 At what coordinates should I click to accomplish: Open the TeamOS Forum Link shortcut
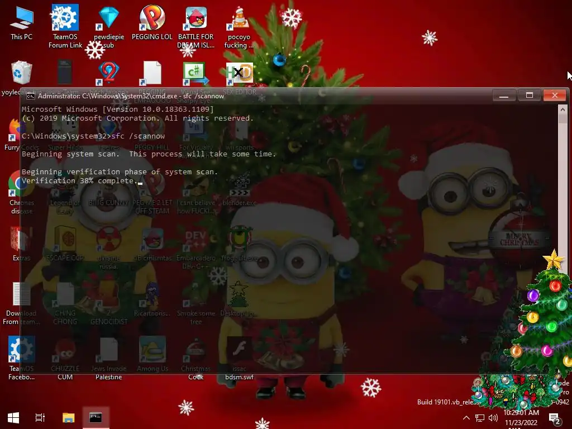65,26
